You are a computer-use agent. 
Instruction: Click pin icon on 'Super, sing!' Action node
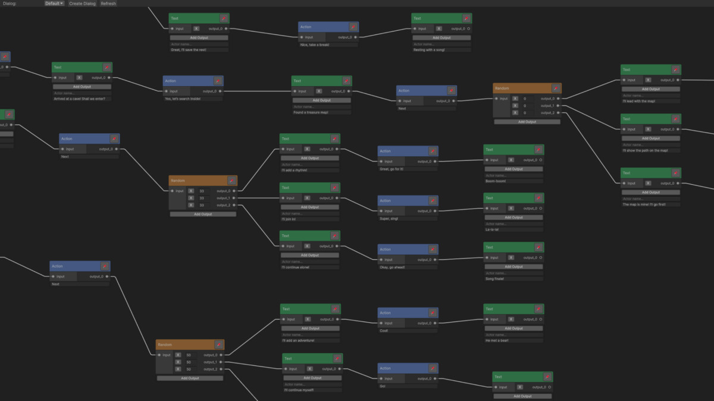(433, 201)
